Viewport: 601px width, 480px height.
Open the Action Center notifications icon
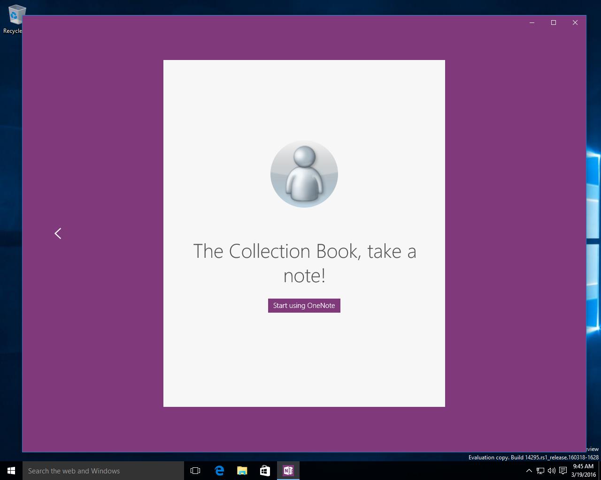(562, 471)
